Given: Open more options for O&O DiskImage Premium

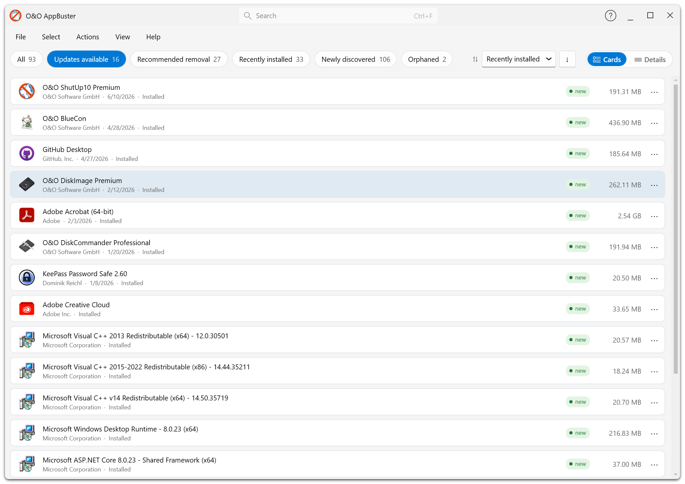Looking at the screenshot, I should (x=654, y=185).
